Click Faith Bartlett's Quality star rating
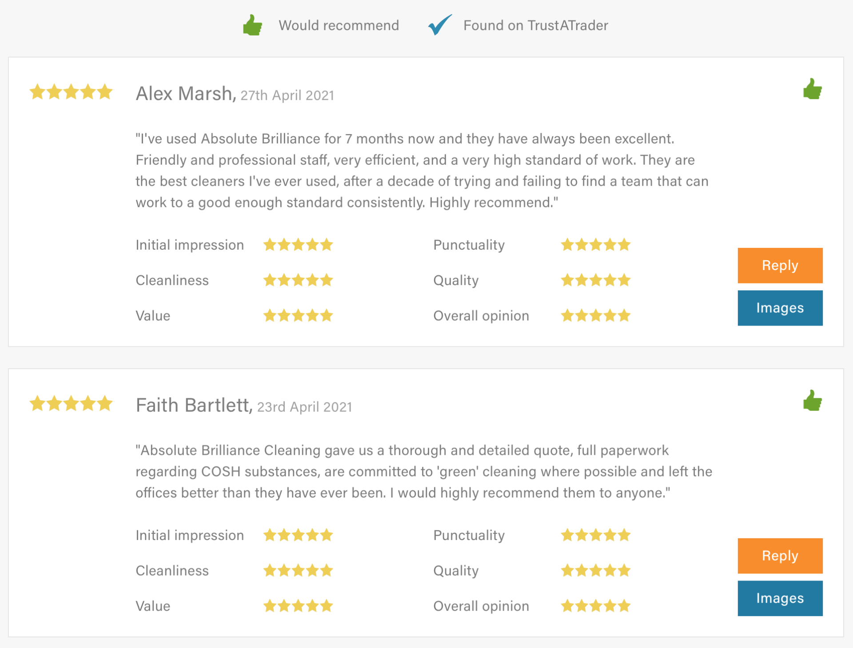Viewport: 853px width, 648px height. 595,571
